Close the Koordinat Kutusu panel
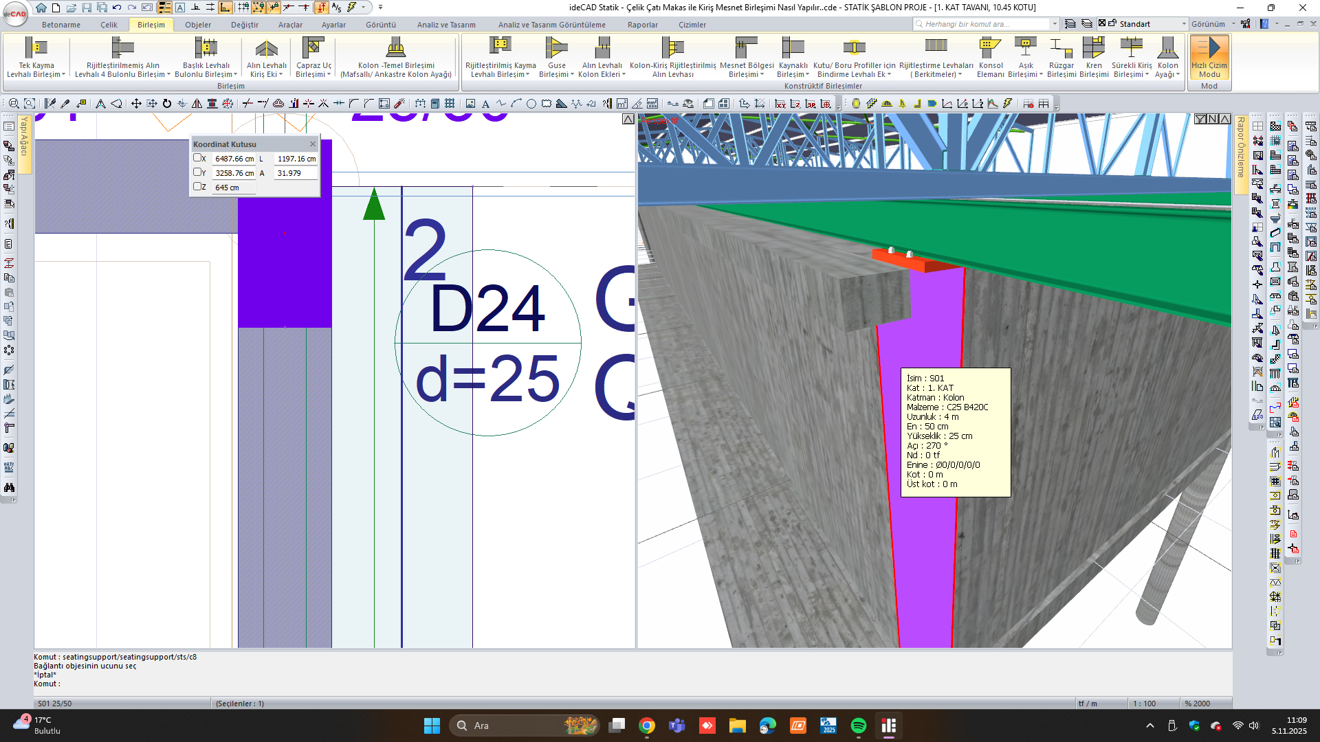Image resolution: width=1320 pixels, height=742 pixels. 313,144
